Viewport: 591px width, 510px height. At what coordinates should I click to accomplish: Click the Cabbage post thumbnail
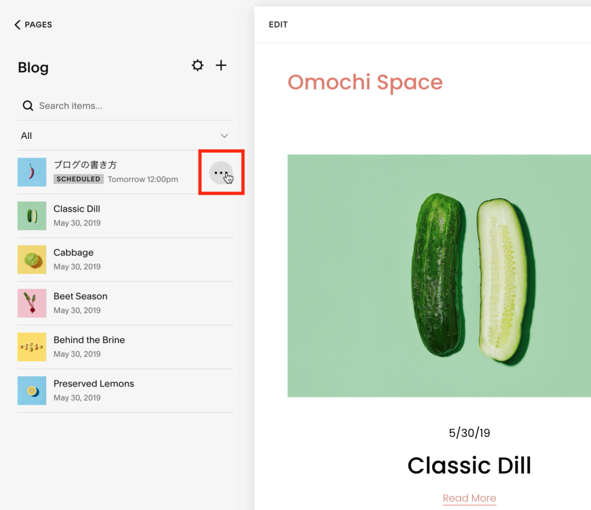32,260
